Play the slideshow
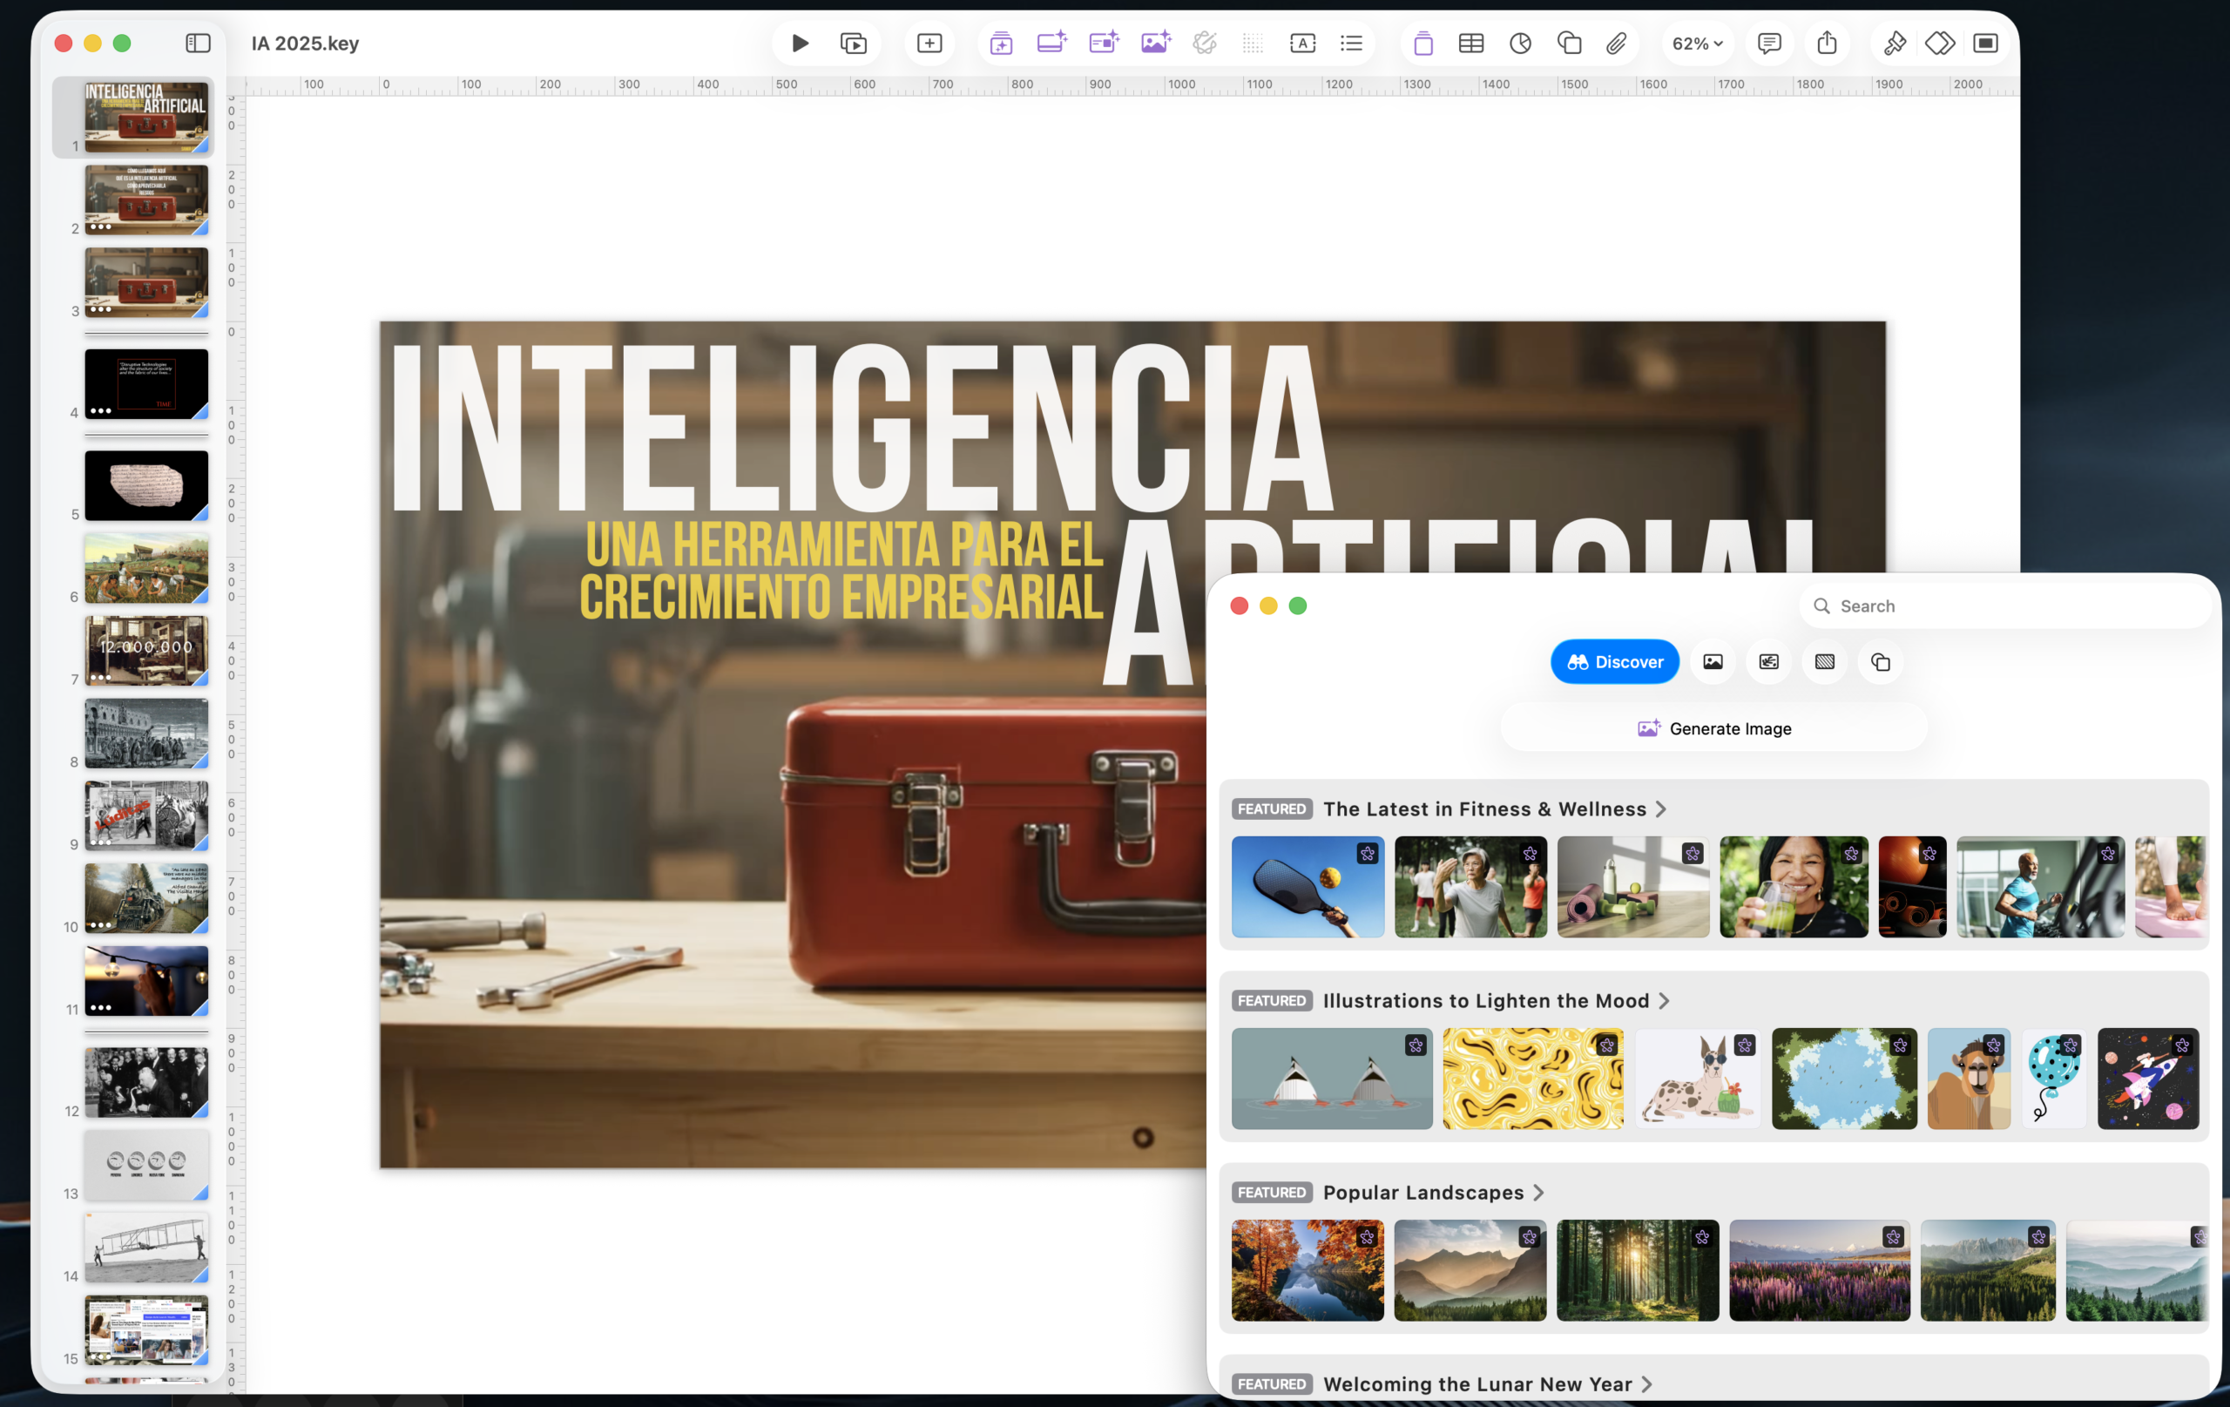Screen dimensions: 2230x1407 click(x=801, y=44)
